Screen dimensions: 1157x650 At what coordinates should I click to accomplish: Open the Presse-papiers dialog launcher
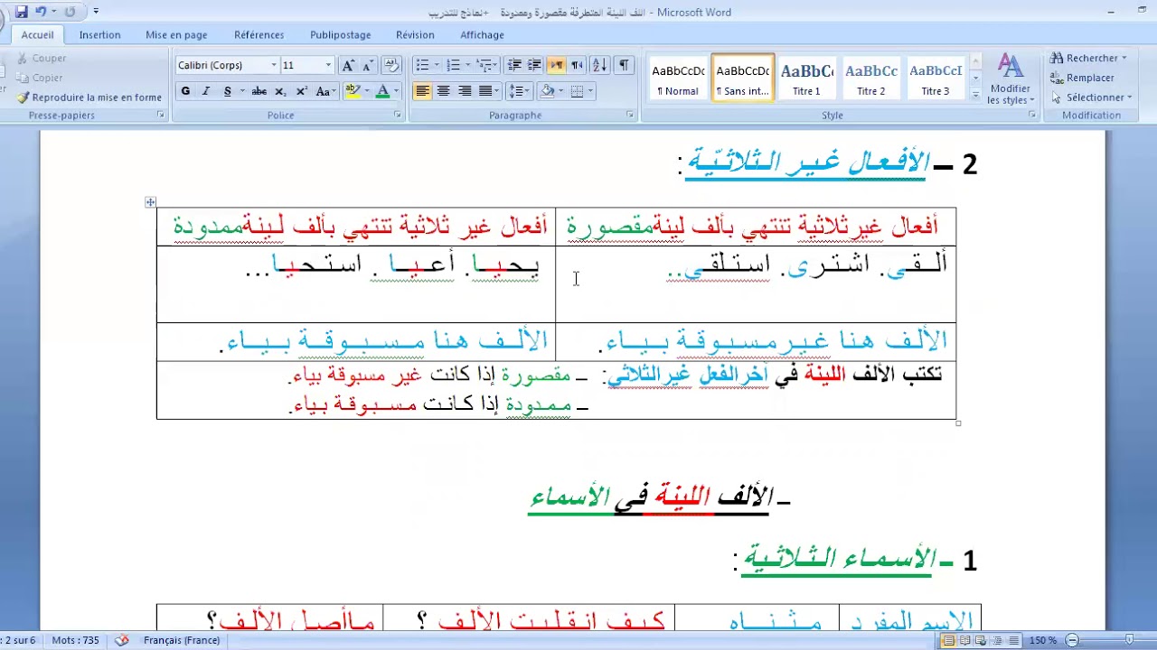point(161,115)
